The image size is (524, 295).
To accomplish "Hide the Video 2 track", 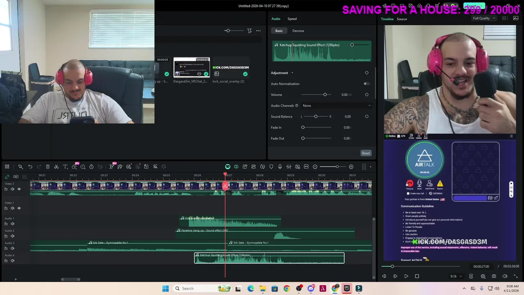I will pos(19,189).
